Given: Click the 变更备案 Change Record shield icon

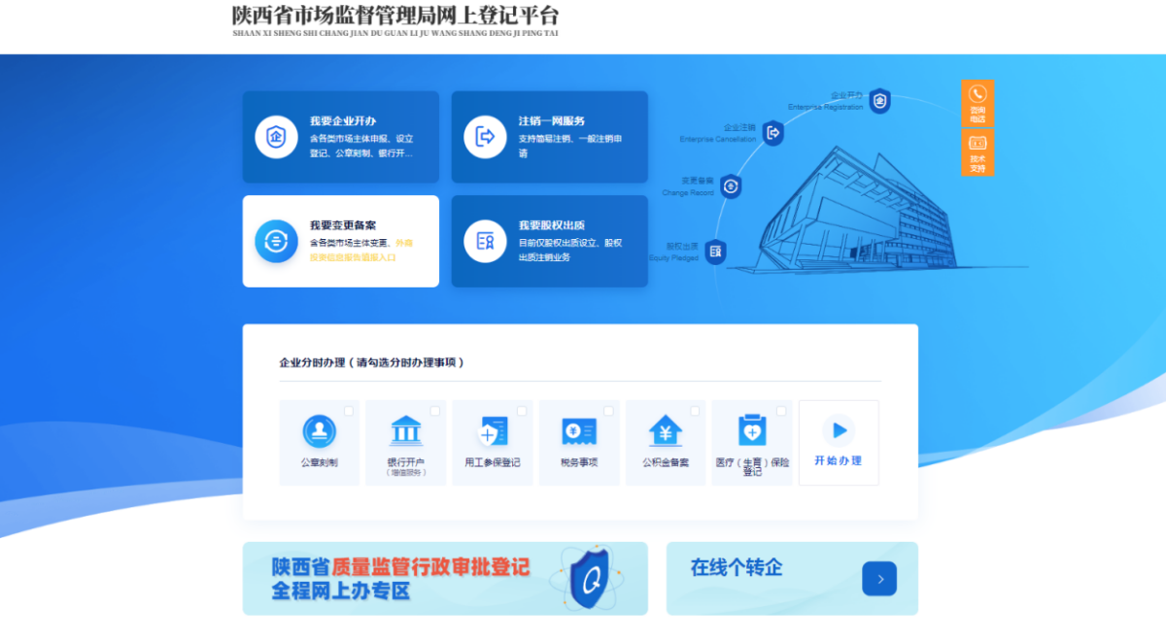Looking at the screenshot, I should 730,186.
